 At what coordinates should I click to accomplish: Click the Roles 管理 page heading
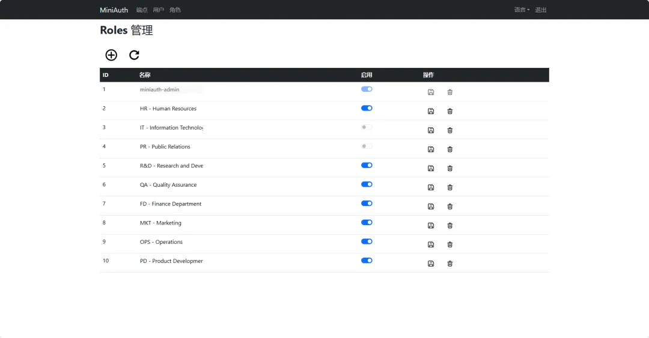point(126,30)
